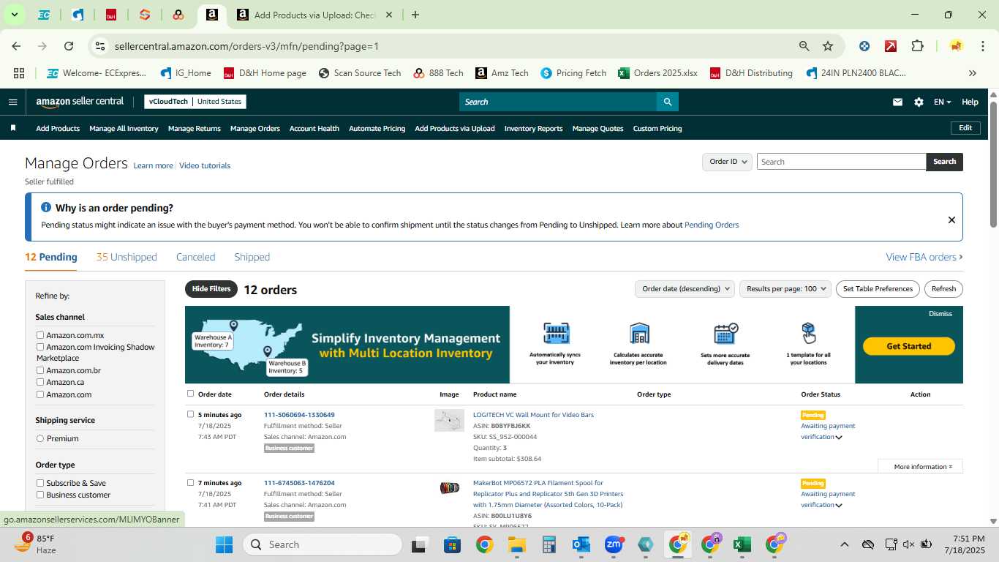Check the Amazon.com.mx sales channel
999x562 pixels.
(40, 335)
